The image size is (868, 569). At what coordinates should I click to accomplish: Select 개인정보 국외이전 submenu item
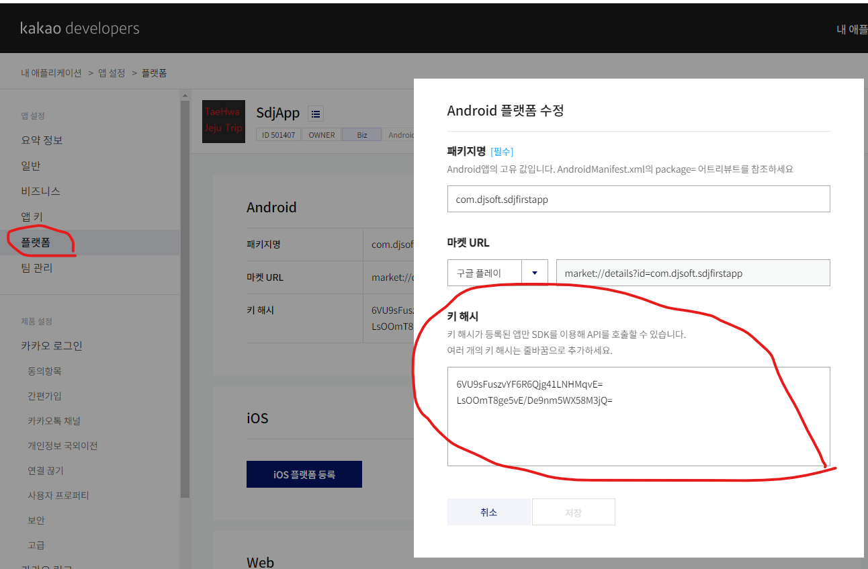pos(62,445)
